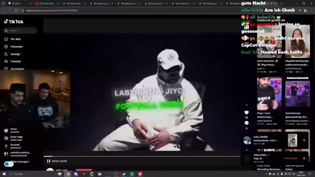The height and width of the screenshot is (177, 315).
Task: Click red follow-back text in notification
Action: tap(290, 158)
